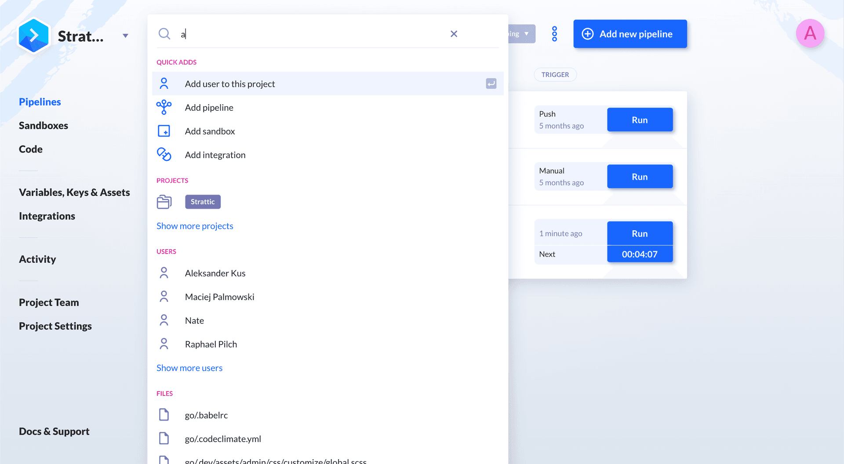This screenshot has width=844, height=464.
Task: Open the Strattic project result
Action: tap(203, 202)
